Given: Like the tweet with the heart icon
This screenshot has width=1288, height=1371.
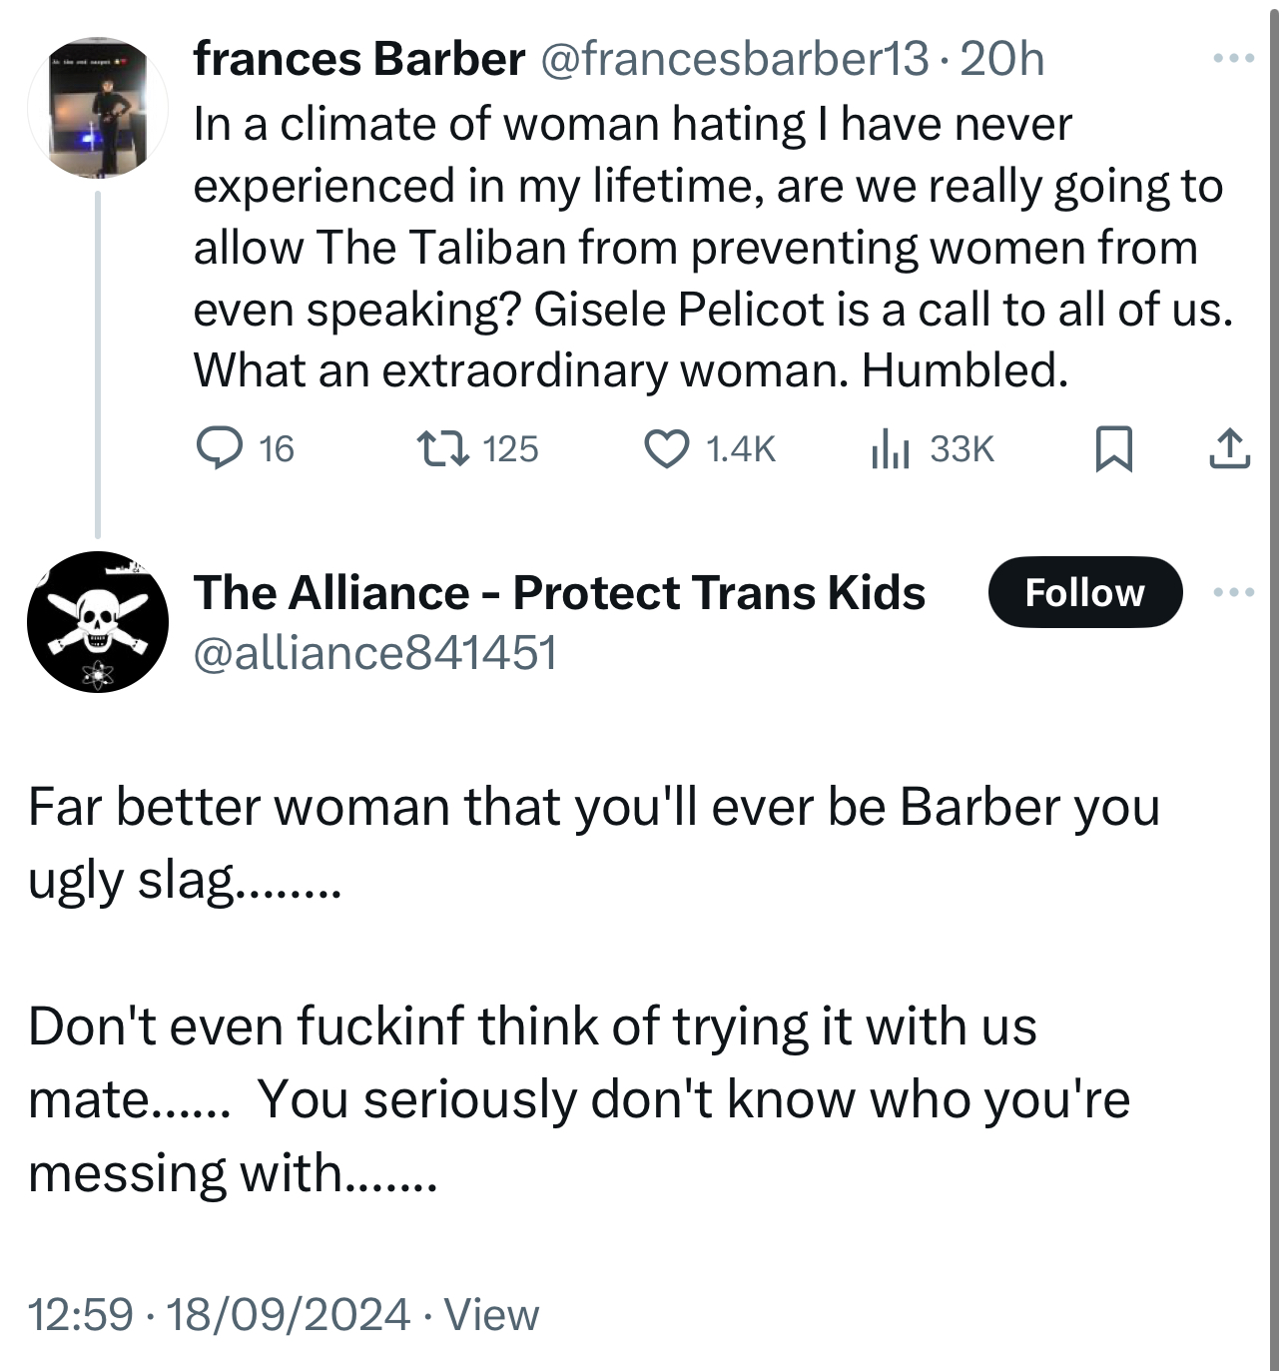Looking at the screenshot, I should 665,448.
